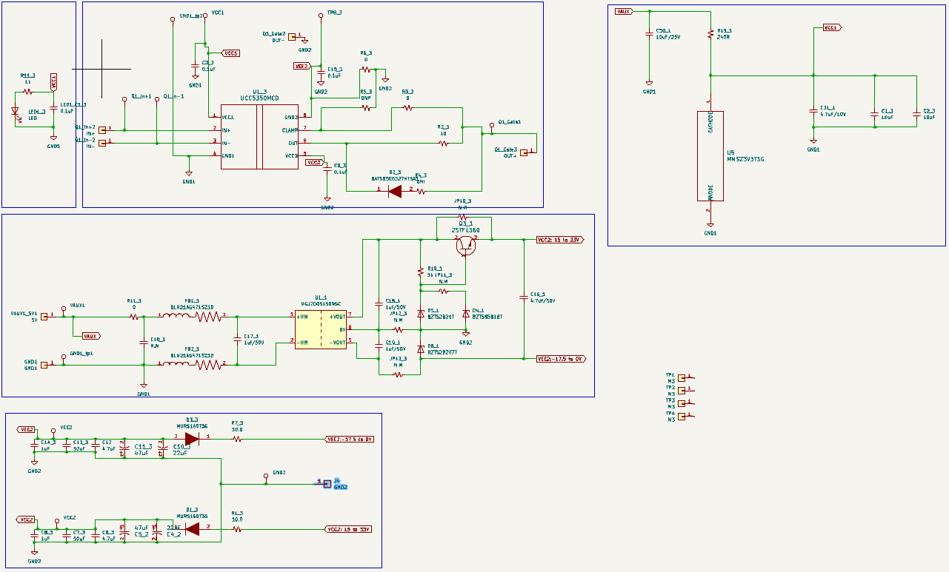Viewport: 949px width, 572px height.
Task: Select resistor R7_3 10.0 symbol
Action: click(237, 438)
